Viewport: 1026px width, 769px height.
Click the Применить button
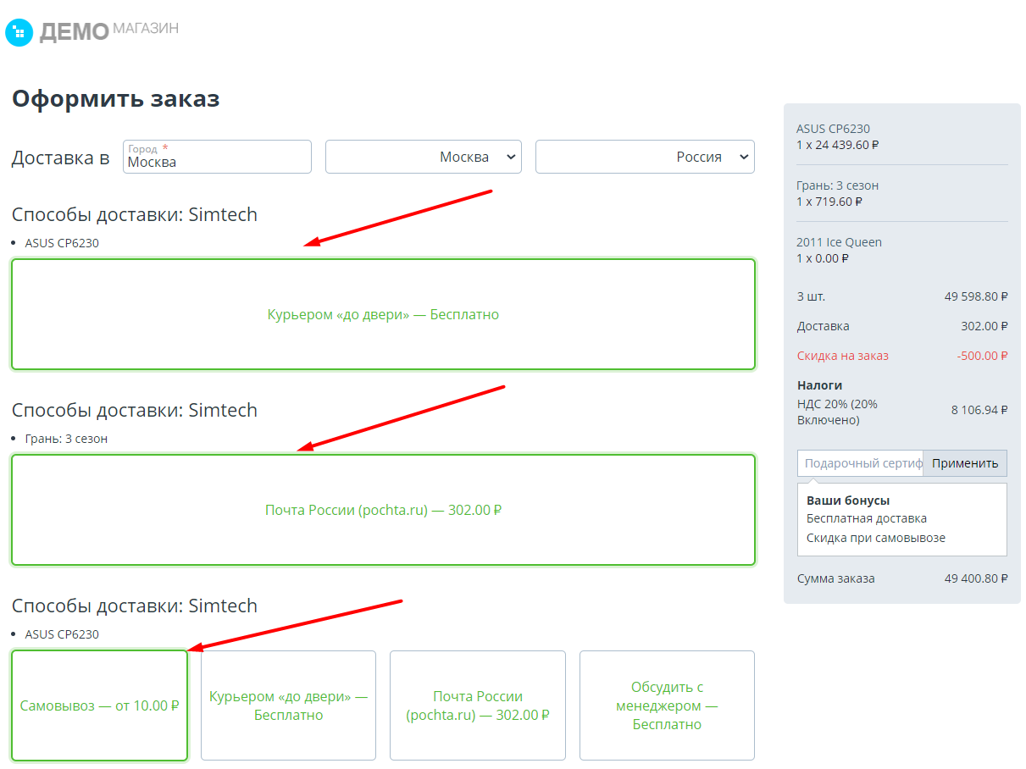point(965,463)
